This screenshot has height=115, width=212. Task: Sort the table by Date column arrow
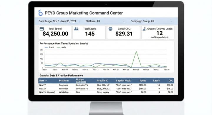46,81
